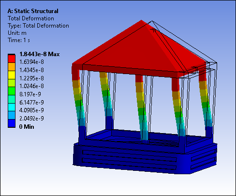This screenshot has height=196, width=236.
Task: Select the 1.8443e-8 Max legend label
Action: [40, 54]
